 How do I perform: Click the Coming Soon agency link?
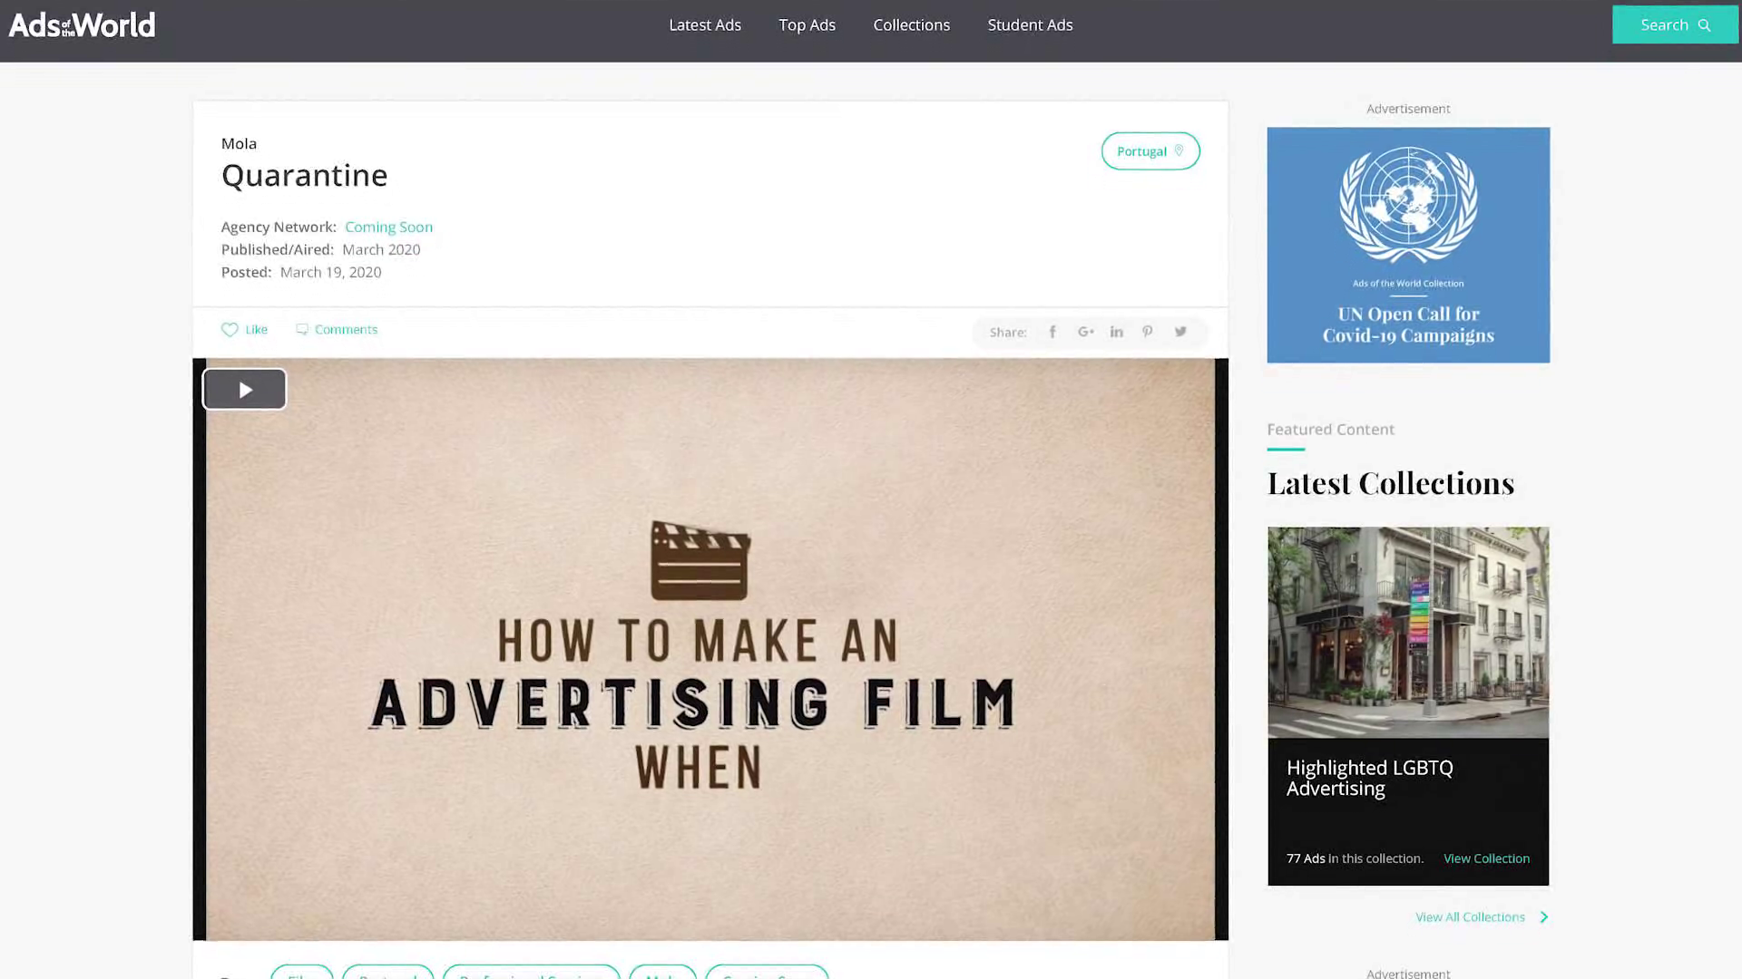click(x=388, y=228)
